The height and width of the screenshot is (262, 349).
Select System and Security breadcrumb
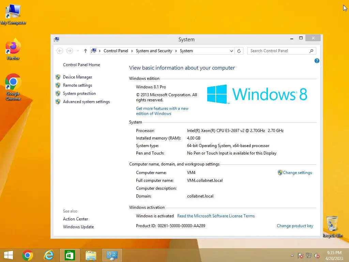point(154,51)
